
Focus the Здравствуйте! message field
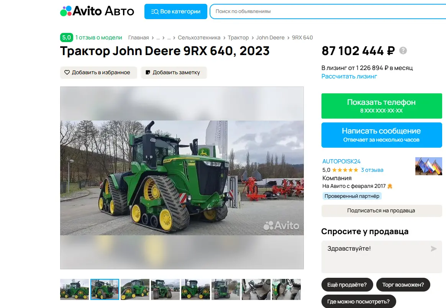coord(381,257)
